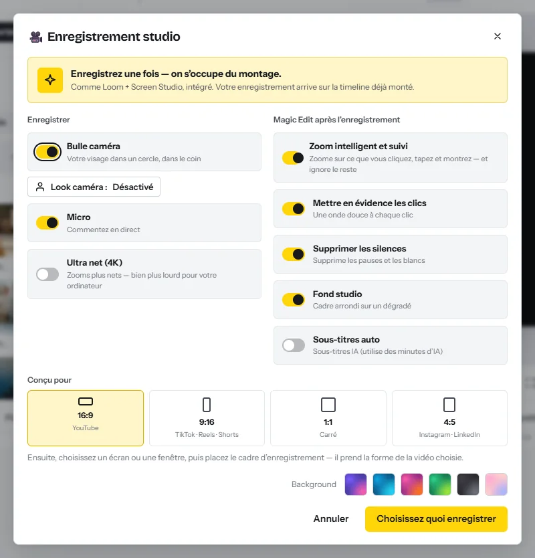
Task: Disable the Bulle caméra toggle
Action: (47, 152)
